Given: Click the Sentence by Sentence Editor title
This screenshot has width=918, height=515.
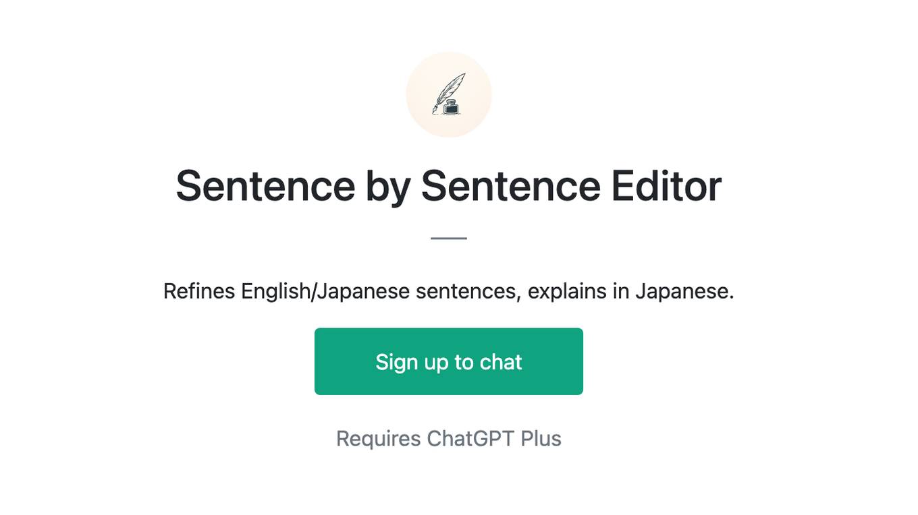Looking at the screenshot, I should (x=449, y=186).
